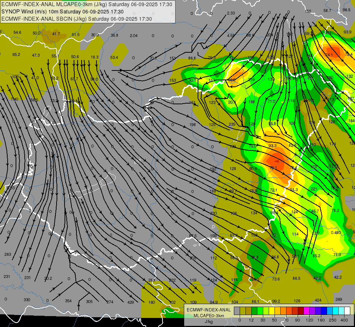This screenshot has width=355, height=327.
Task: Select the map value '20.2'
Action: pyautogui.click(x=48, y=278)
